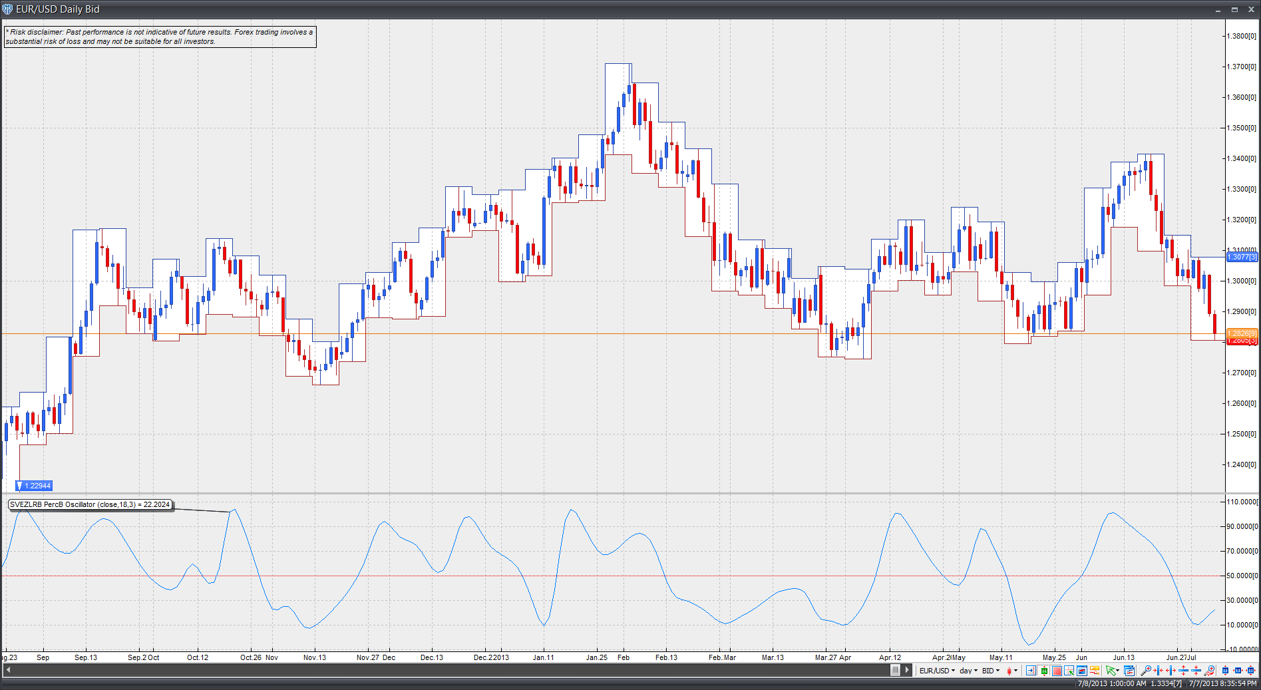
Task: Toggle the green auto-scale vertical icon
Action: tap(1044, 671)
